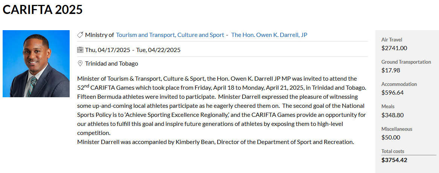Screen dimensions: 439x173
Task: Click the Trinidad and Tobago location text
Action: tap(112, 64)
